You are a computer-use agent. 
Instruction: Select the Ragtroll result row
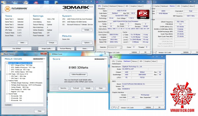17,92
